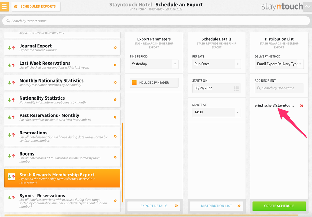
Task: Click Past Reservations - Monthly arrows icon
Action: [11, 117]
